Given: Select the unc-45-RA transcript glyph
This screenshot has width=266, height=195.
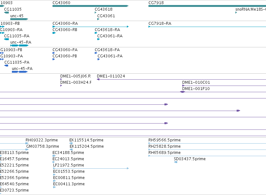Looking at the screenshot, I should pyautogui.click(x=19, y=45).
